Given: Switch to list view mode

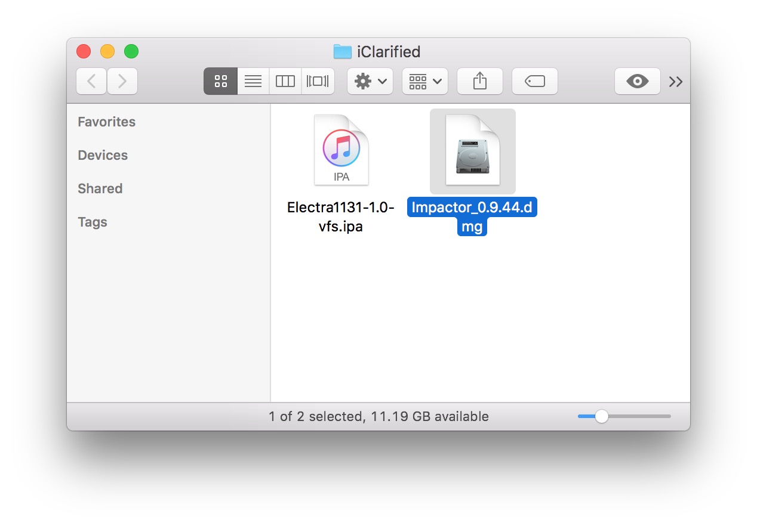Looking at the screenshot, I should pyautogui.click(x=253, y=81).
